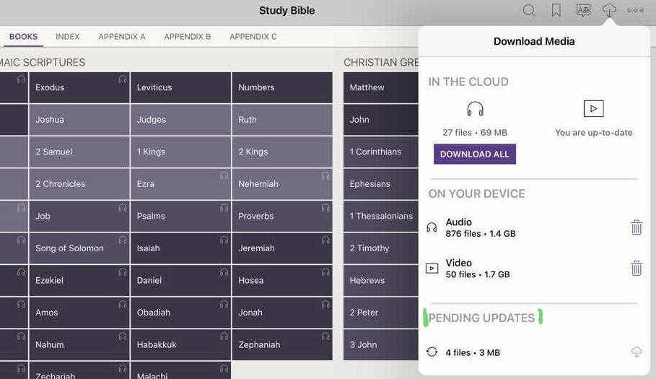This screenshot has height=379, width=656.
Task: Select video play icon in cloud section
Action: coord(593,109)
